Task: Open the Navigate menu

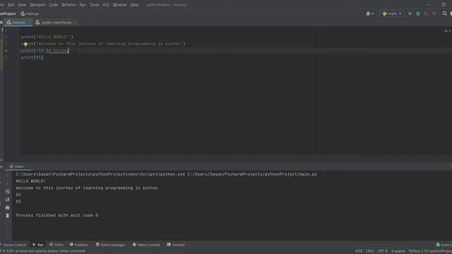Action: point(37,5)
